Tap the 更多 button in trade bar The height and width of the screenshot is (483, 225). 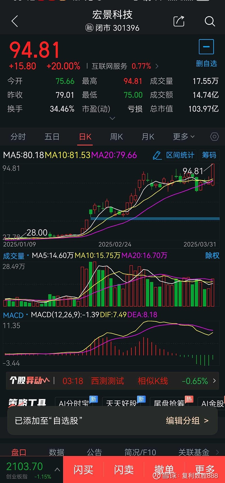coord(205,469)
